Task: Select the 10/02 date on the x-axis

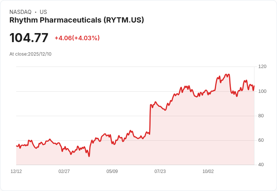Action: pos(208,171)
